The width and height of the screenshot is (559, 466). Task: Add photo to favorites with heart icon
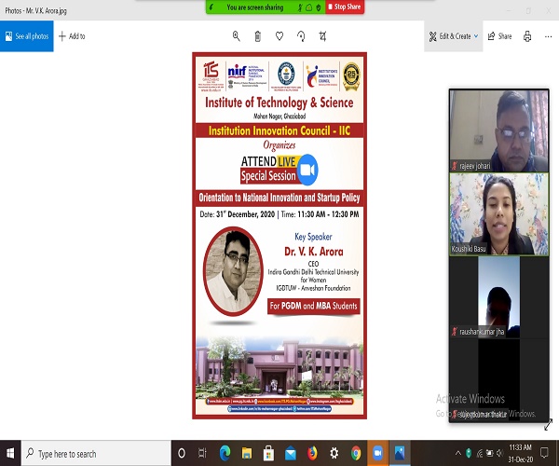[279, 36]
